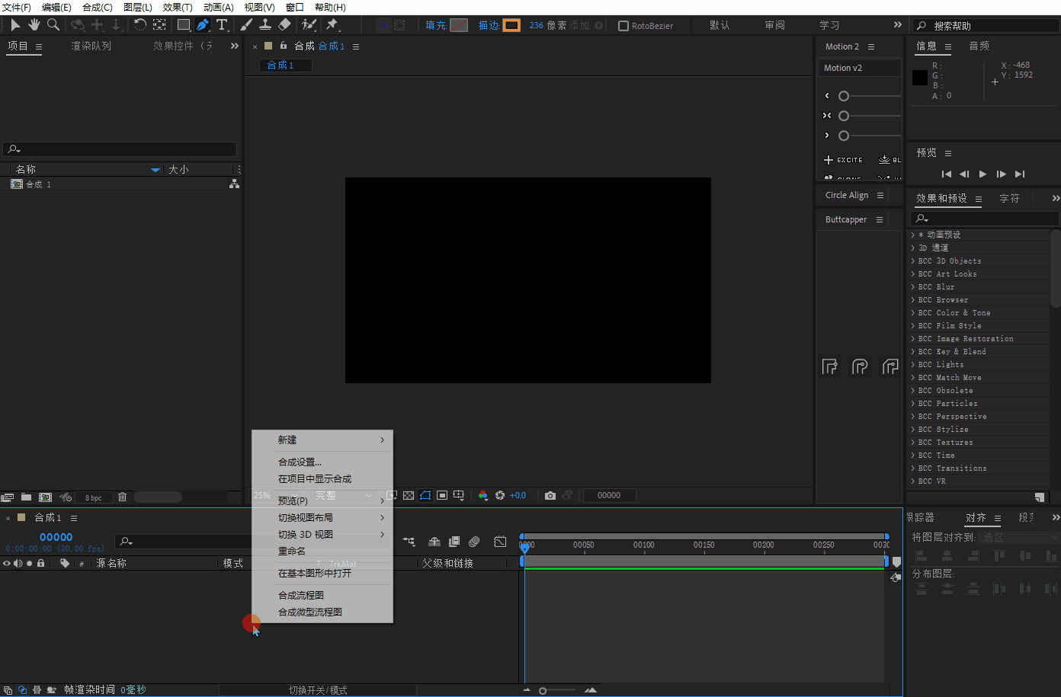Click the new composition icon in Project panel
1061x697 pixels.
pos(45,497)
